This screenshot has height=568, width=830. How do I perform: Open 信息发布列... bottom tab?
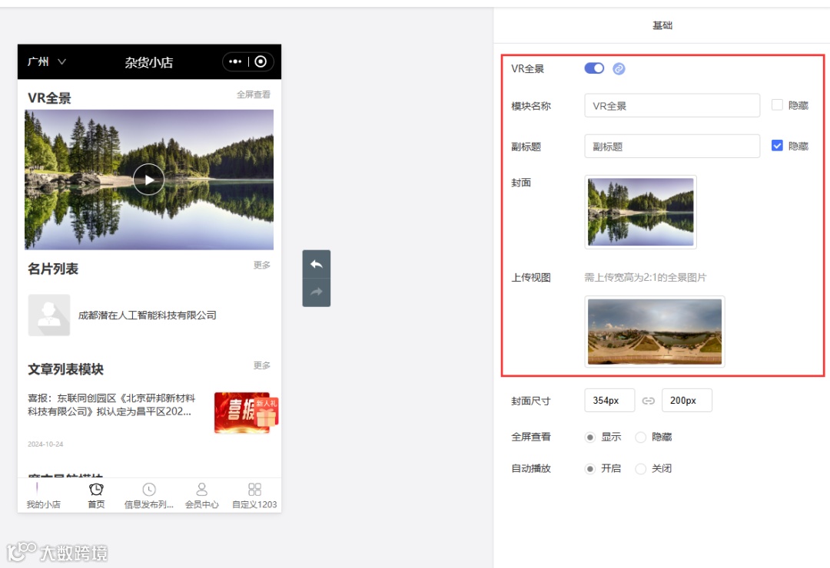(149, 496)
